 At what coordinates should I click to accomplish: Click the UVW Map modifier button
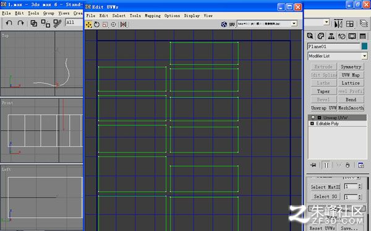click(x=351, y=75)
